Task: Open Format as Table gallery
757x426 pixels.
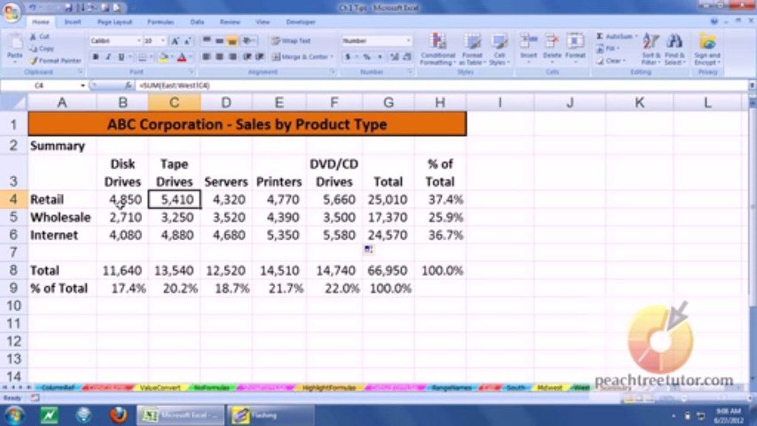Action: (472, 49)
